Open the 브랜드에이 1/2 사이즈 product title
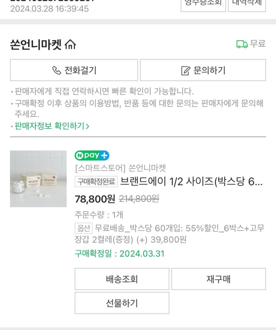Image resolution: width=276 pixels, height=330 pixels. (192, 182)
